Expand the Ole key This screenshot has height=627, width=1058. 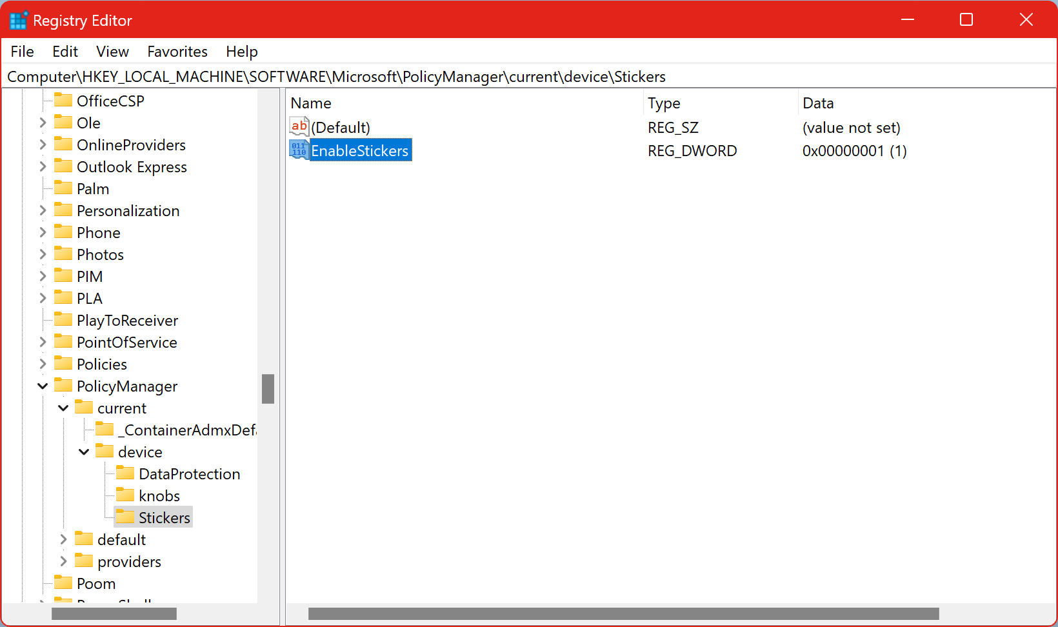coord(43,123)
